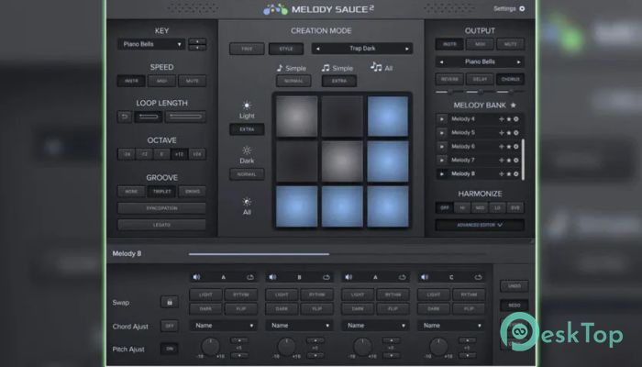Enable the REVERB effect
Screen dimensions: 642x367
(449, 79)
